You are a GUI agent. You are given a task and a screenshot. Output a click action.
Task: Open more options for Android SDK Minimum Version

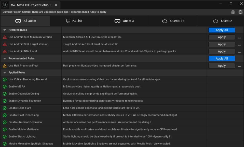[x=239, y=38]
